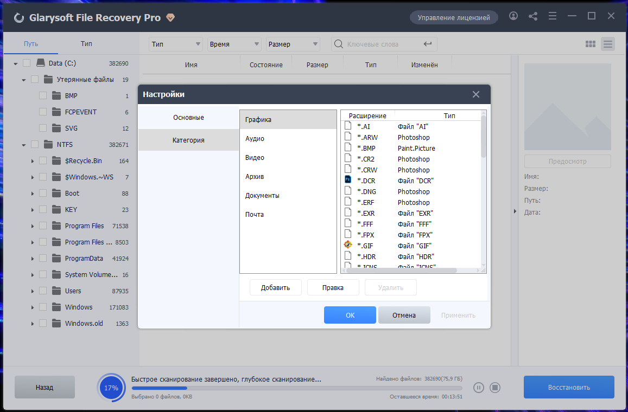Select the Категория settings section
The height and width of the screenshot is (412, 628).
coord(188,140)
